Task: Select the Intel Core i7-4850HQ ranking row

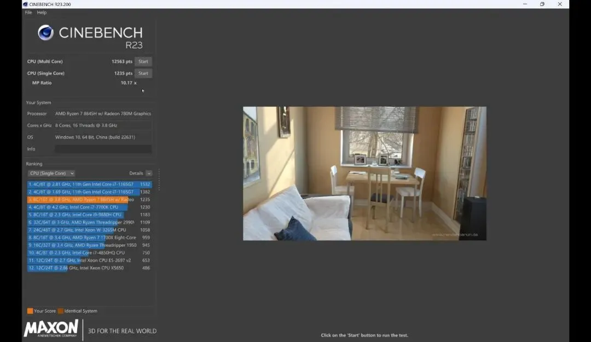Action: [x=89, y=253]
